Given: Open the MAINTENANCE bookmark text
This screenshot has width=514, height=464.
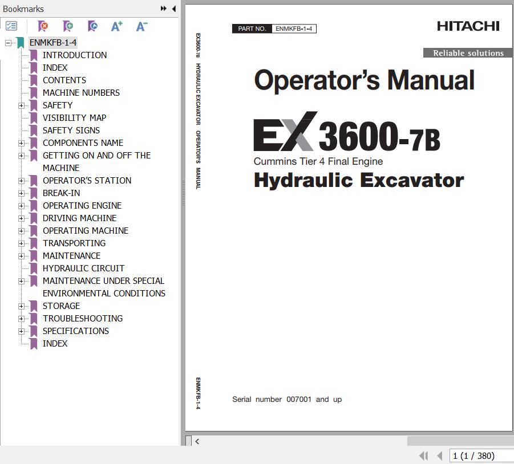Looking at the screenshot, I should click(x=71, y=256).
